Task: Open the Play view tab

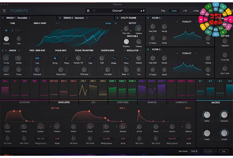Action: [163, 11]
